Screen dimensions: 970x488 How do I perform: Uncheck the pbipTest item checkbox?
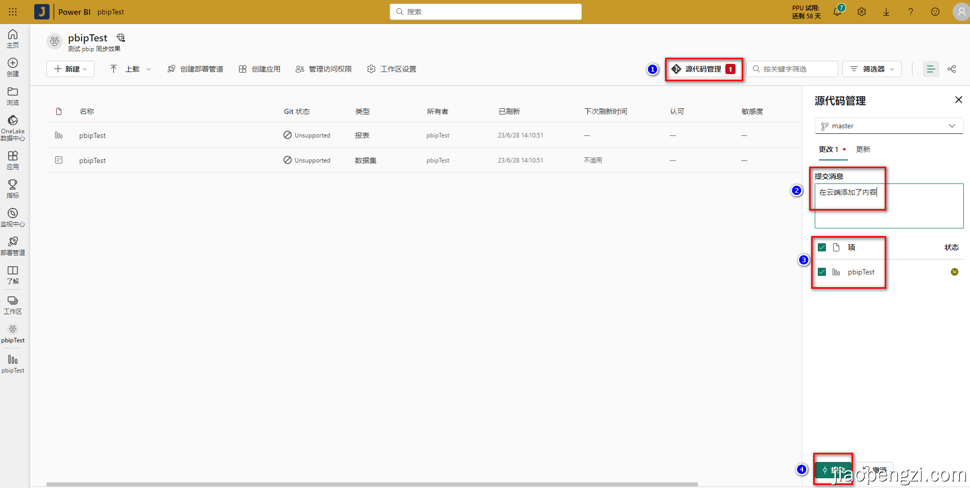coord(821,271)
